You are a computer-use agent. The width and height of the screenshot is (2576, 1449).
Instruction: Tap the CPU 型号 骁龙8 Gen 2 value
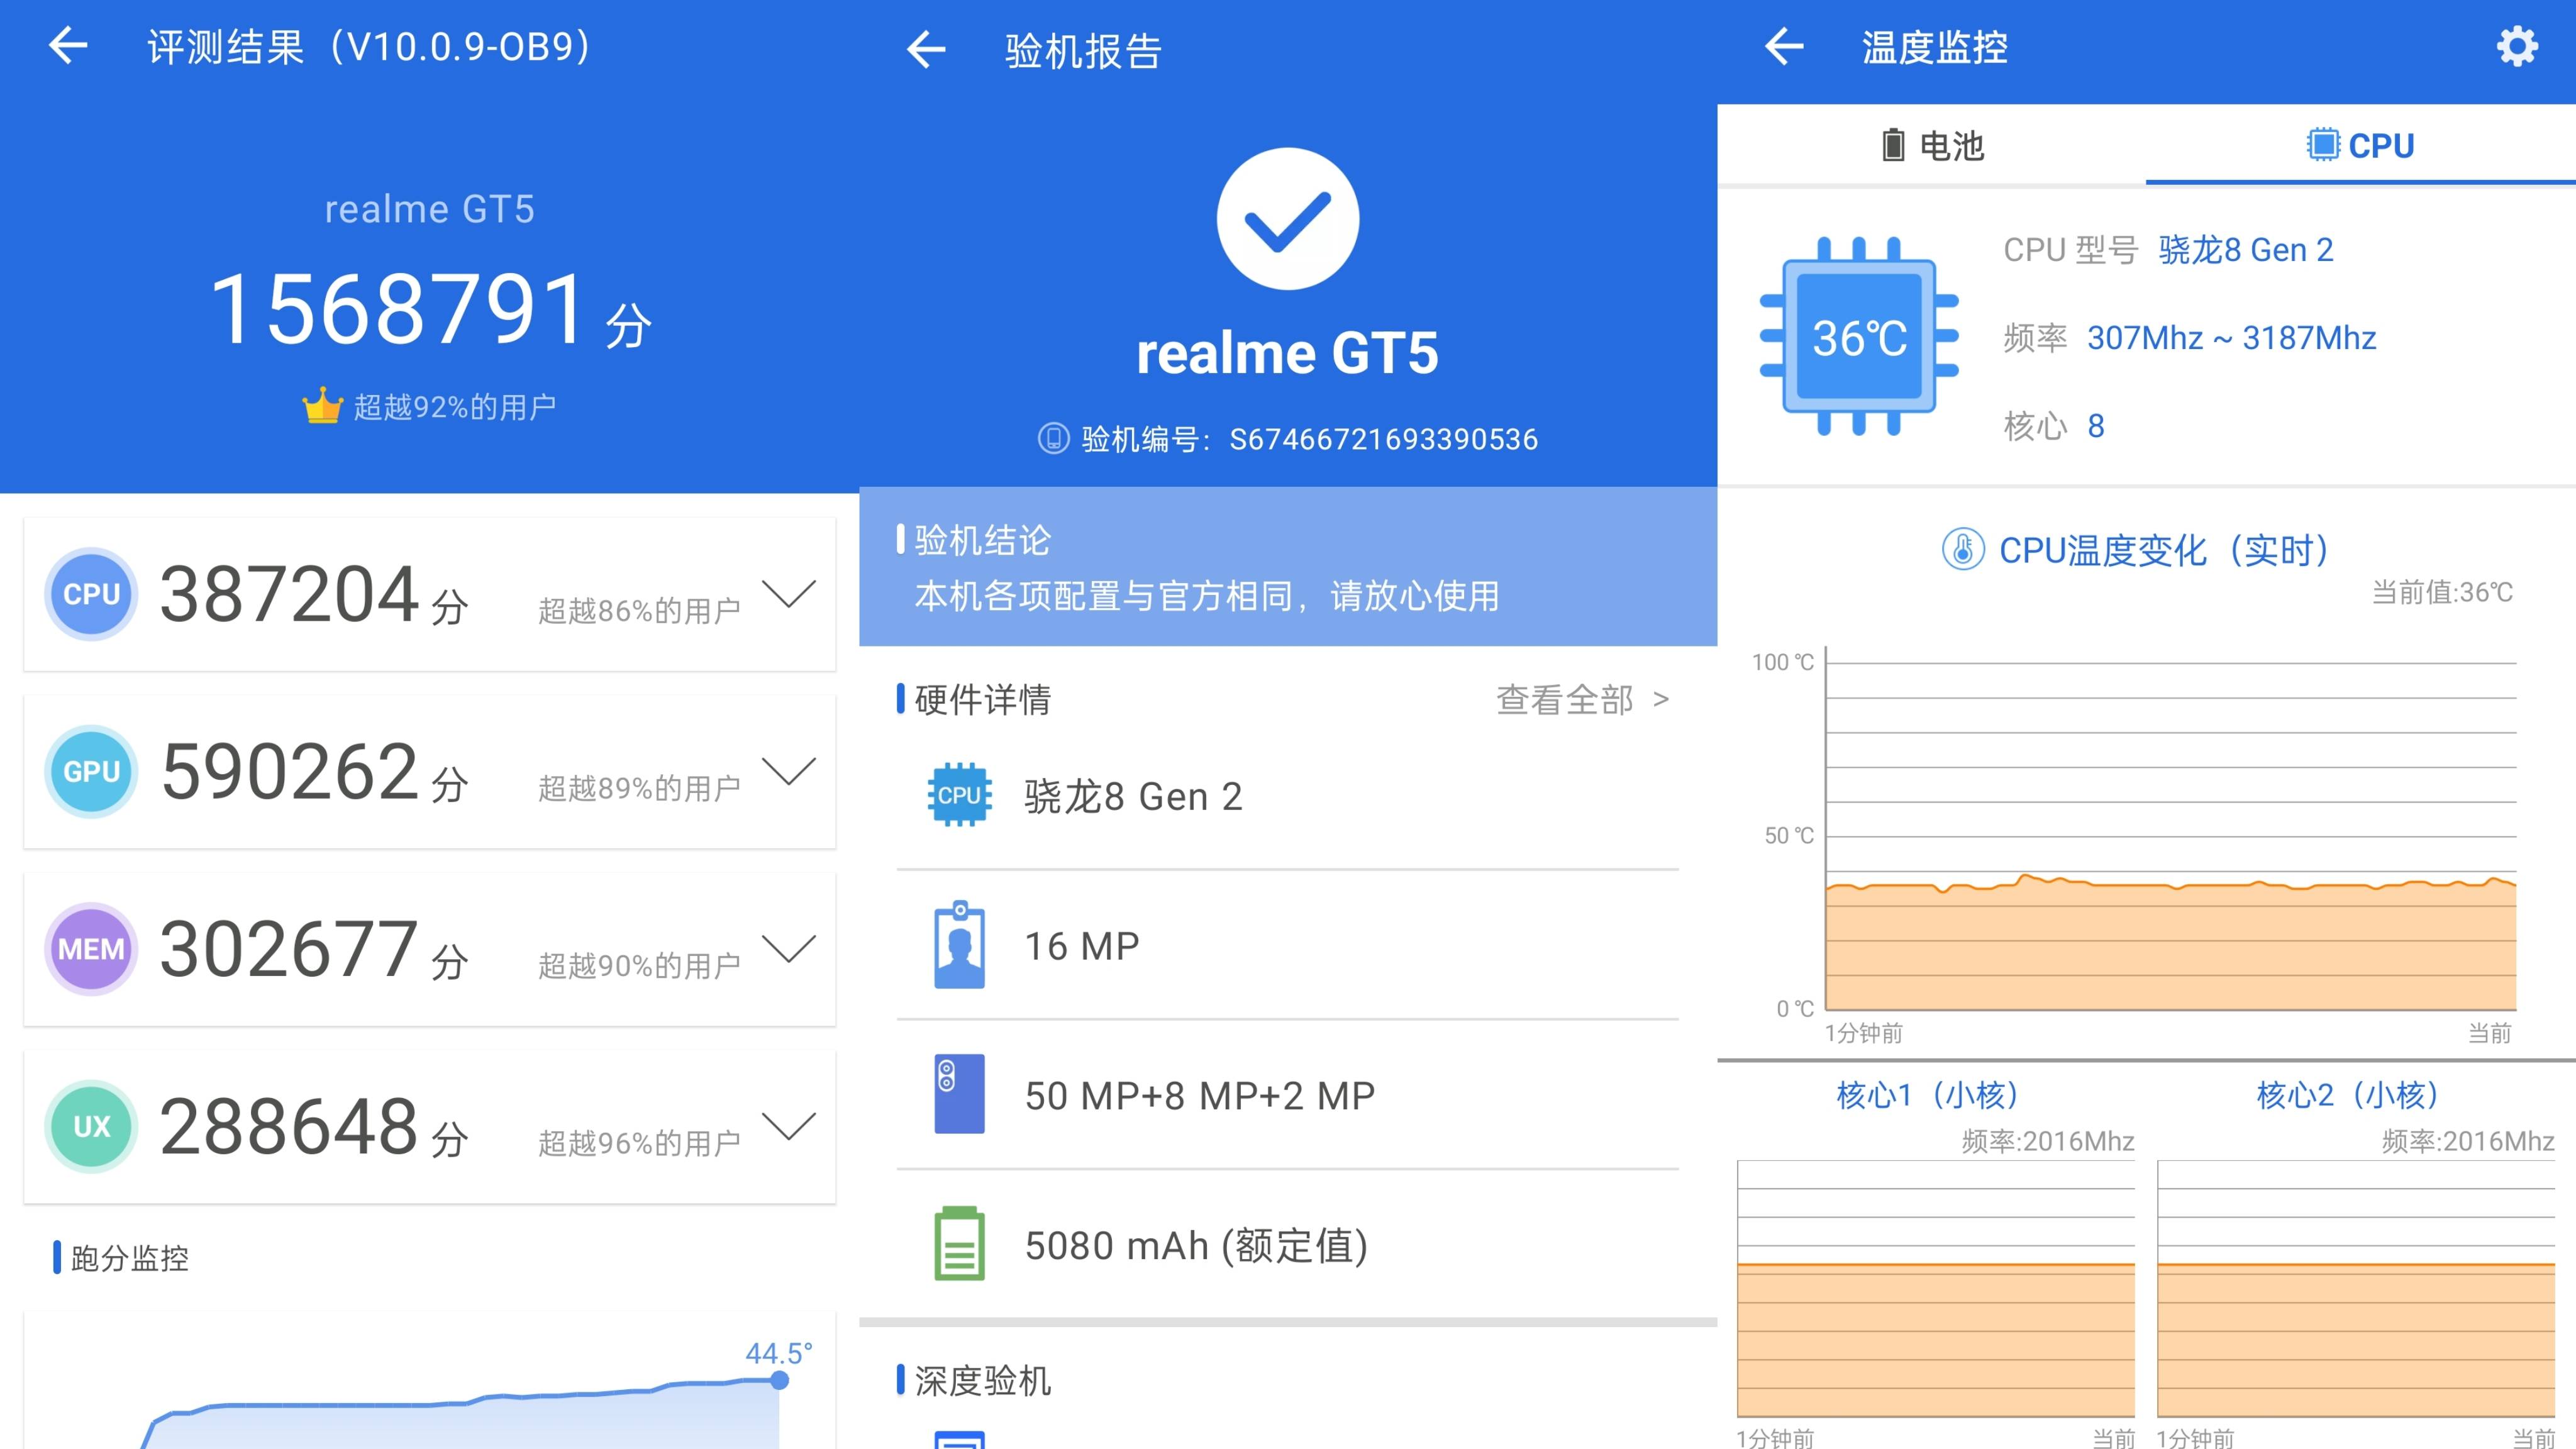pos(2245,249)
